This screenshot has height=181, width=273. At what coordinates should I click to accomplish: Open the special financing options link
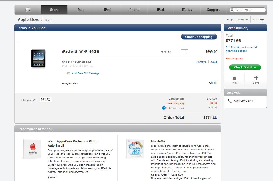[241, 49]
